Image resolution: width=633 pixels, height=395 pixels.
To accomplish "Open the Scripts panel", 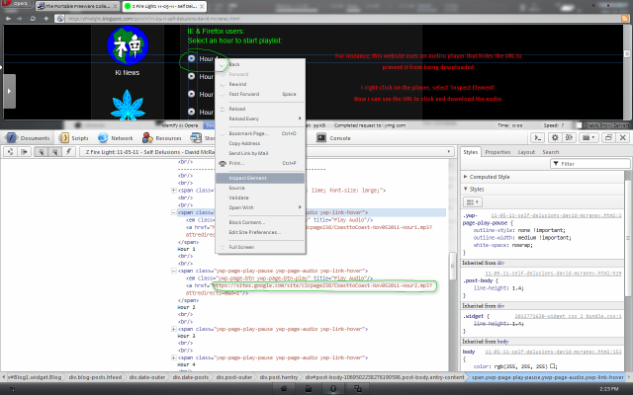I will [74, 138].
